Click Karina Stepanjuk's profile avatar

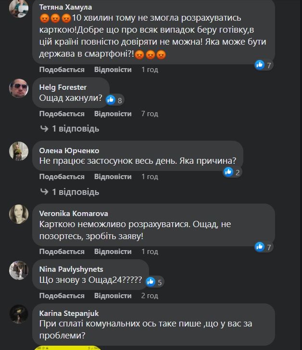(19, 313)
